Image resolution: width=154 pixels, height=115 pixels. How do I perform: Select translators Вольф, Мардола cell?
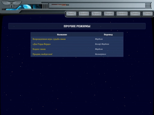click(102, 44)
